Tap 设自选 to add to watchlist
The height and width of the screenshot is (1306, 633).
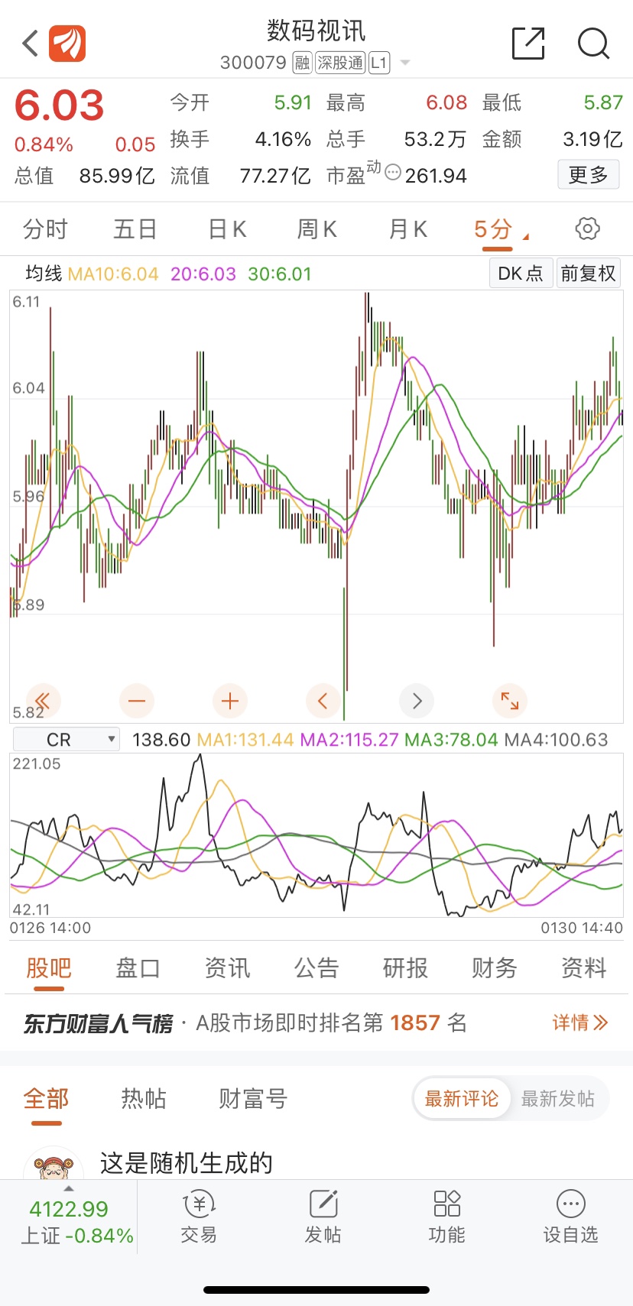click(x=570, y=1217)
